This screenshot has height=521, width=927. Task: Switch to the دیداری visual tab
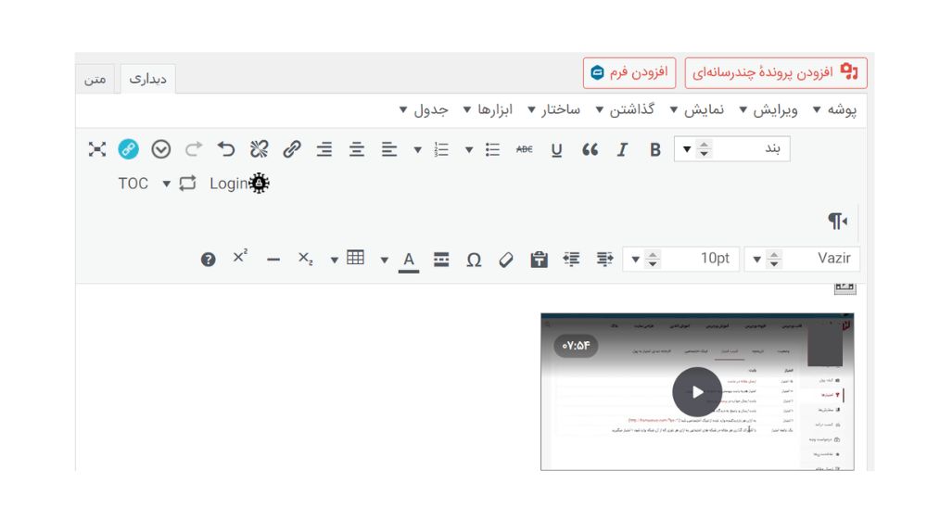147,79
